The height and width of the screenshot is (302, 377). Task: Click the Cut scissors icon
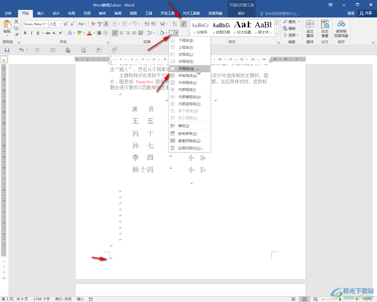pyautogui.click(x=16, y=22)
